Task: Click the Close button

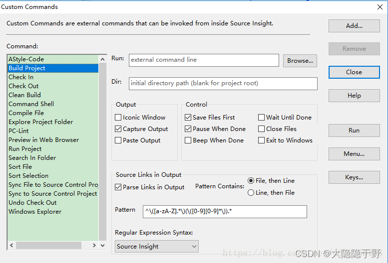Action: click(354, 72)
